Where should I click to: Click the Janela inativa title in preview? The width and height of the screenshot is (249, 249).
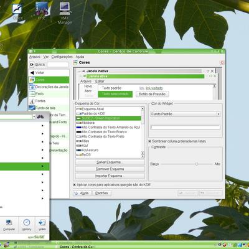pos(97,71)
